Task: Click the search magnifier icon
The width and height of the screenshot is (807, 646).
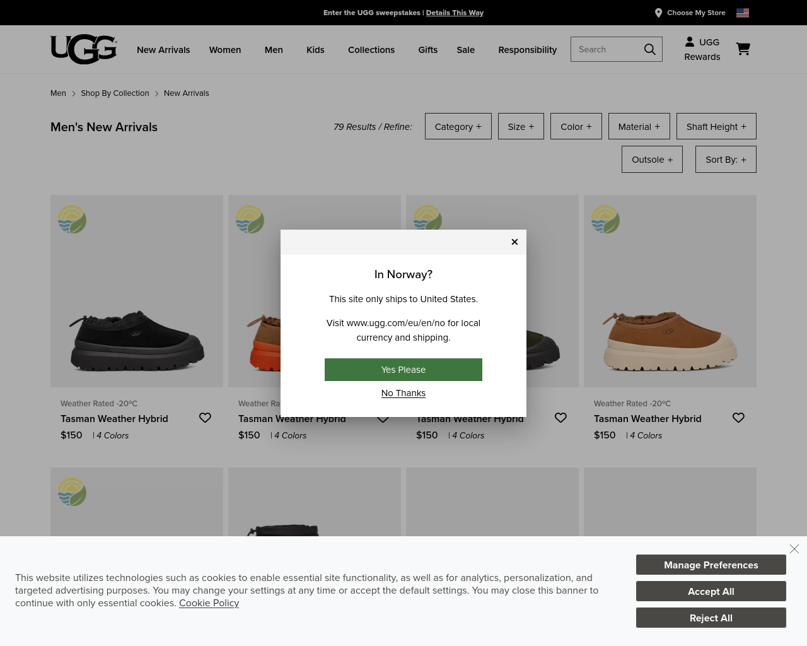Action: 649,49
